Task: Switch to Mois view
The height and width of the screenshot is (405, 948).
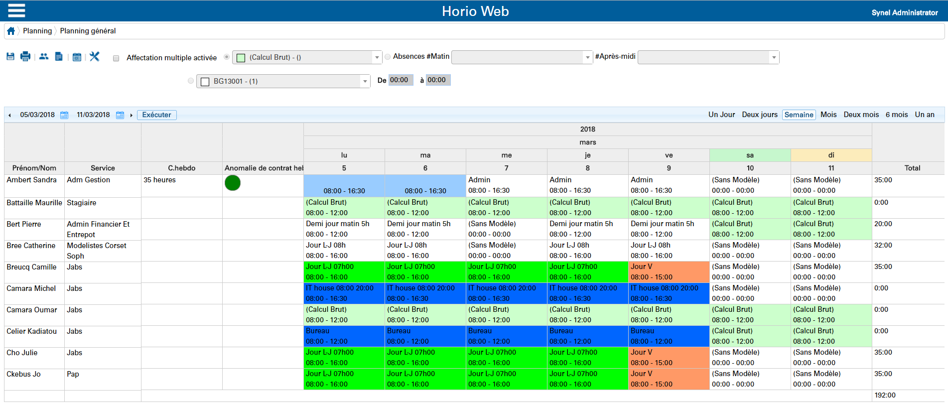Action: pyautogui.click(x=828, y=115)
